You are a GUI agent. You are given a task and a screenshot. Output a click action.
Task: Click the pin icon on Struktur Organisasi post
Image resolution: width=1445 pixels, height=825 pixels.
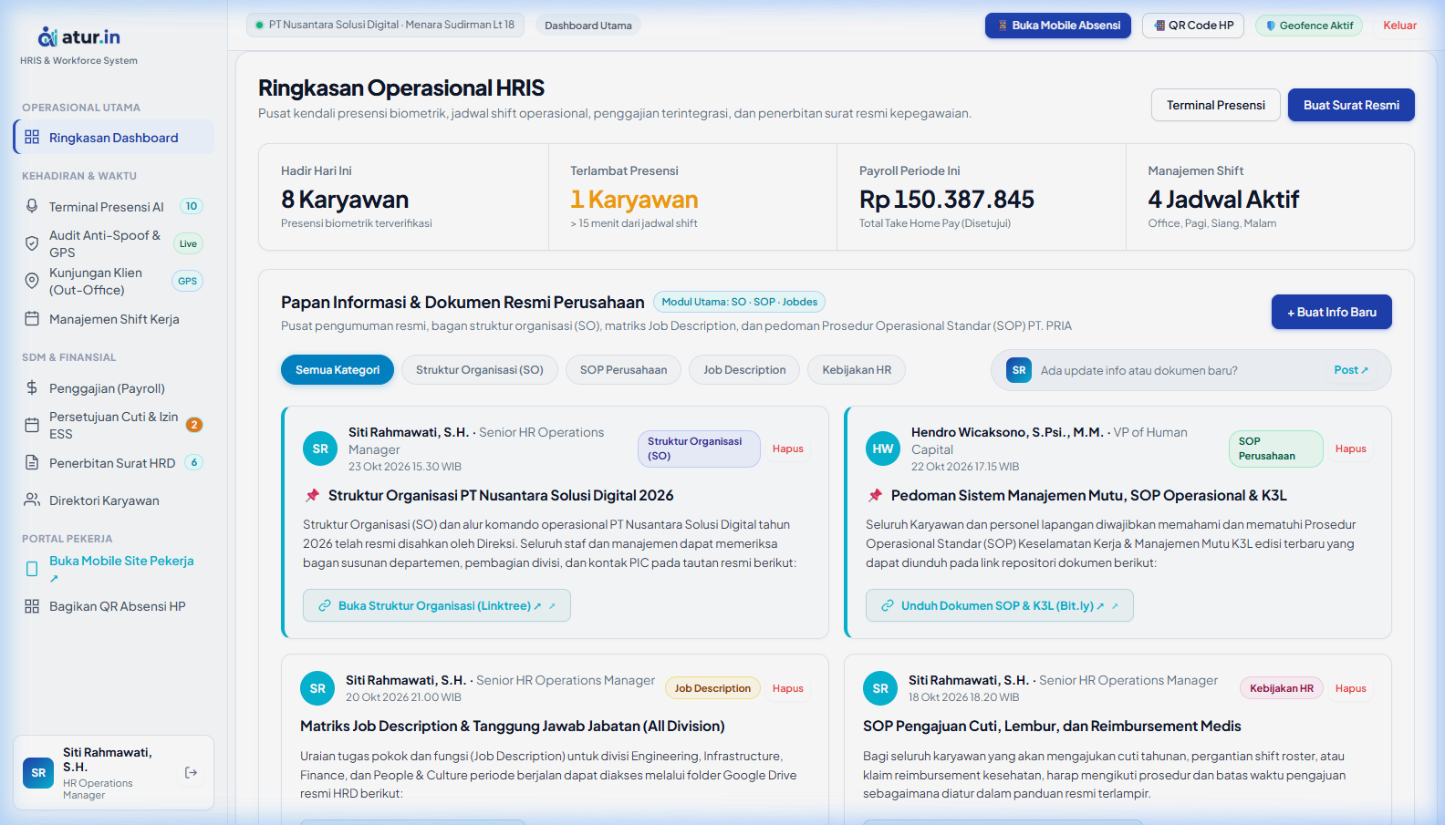click(x=312, y=495)
